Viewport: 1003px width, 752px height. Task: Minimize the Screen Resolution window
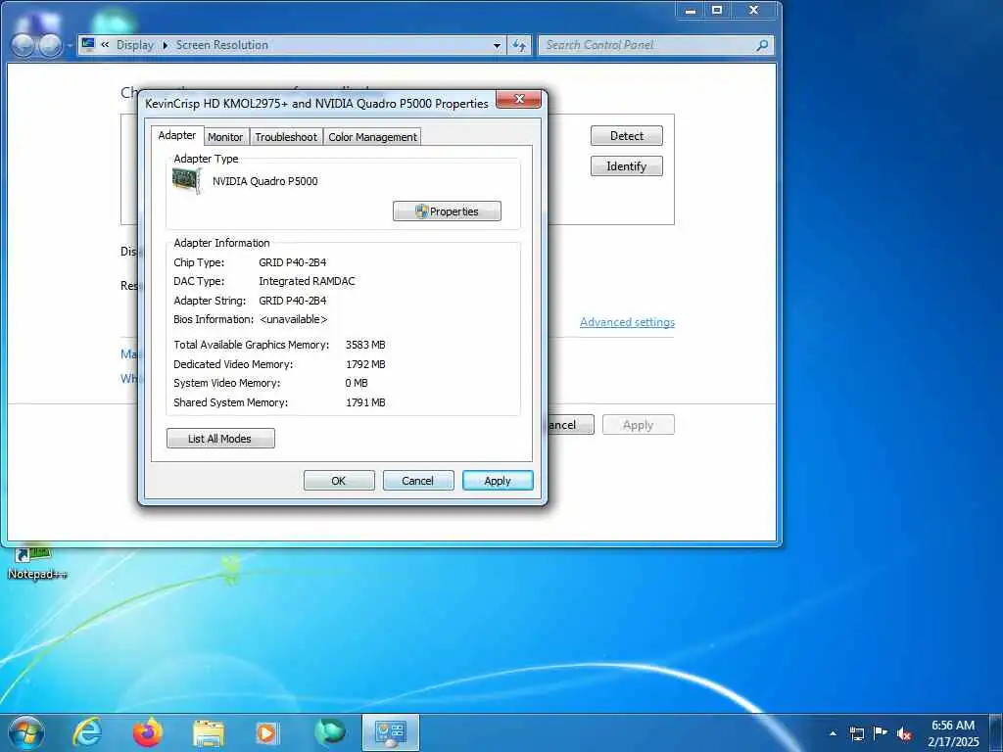click(x=691, y=10)
